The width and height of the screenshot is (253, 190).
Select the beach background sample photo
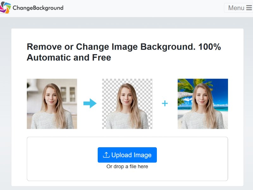coord(203,104)
